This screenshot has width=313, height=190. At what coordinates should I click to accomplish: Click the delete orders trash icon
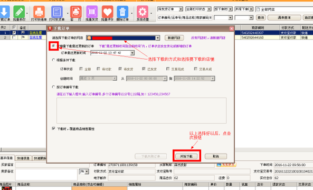(x=122, y=12)
